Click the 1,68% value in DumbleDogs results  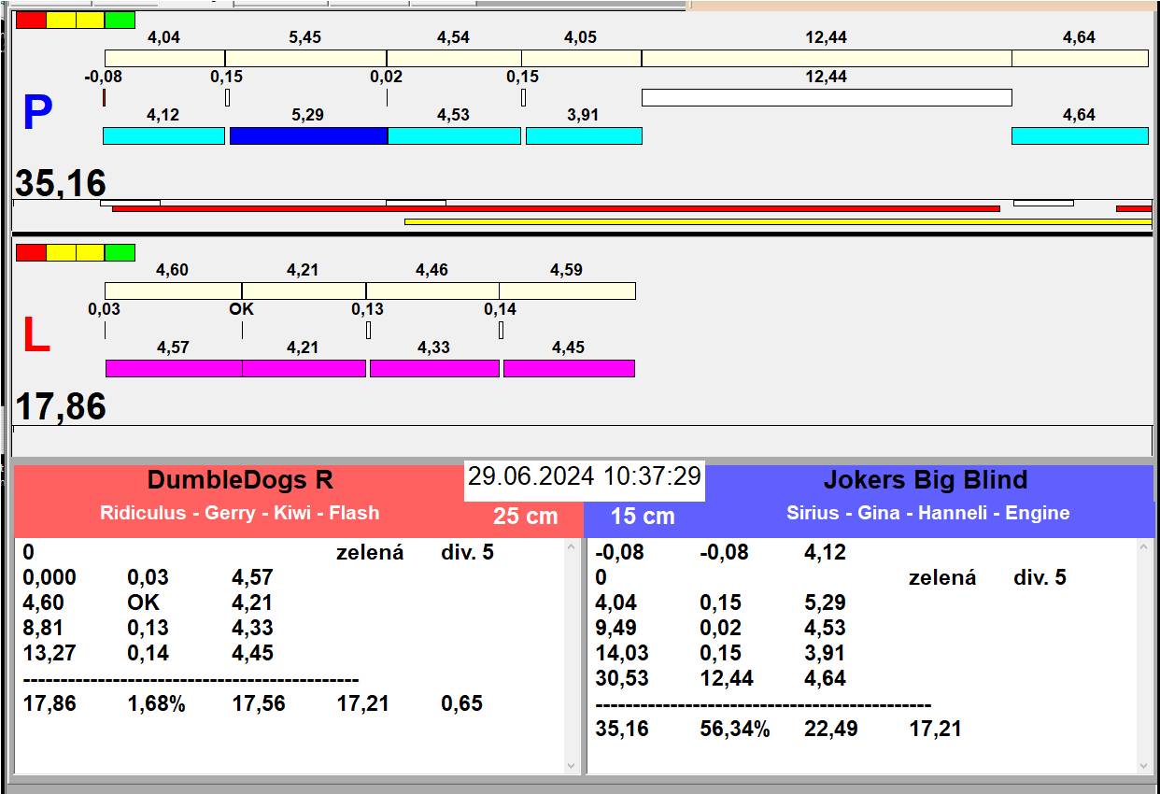point(156,703)
